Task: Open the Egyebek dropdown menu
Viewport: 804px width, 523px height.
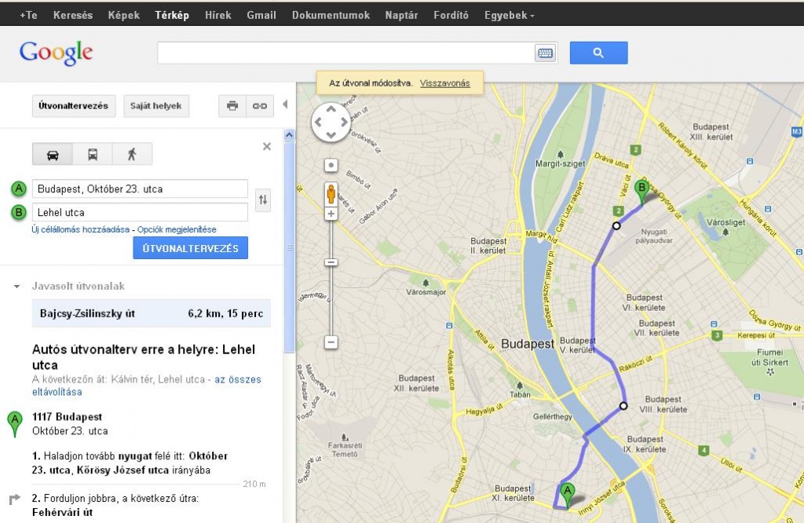Action: (x=509, y=16)
